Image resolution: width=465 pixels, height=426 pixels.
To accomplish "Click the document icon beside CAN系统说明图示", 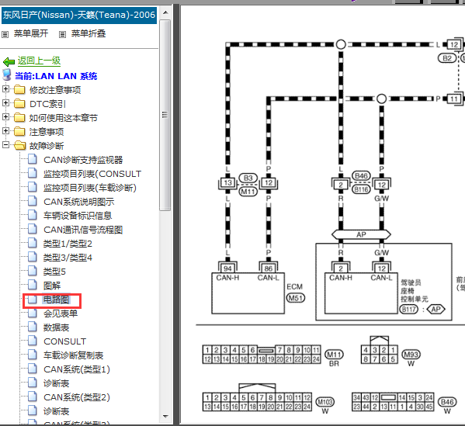I will (x=33, y=201).
